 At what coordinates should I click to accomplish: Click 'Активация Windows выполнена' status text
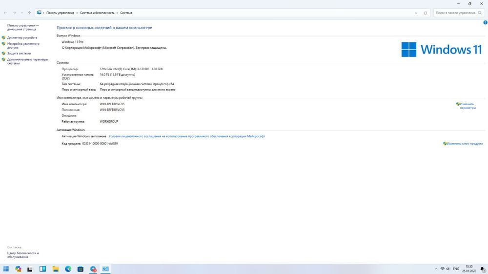point(84,136)
